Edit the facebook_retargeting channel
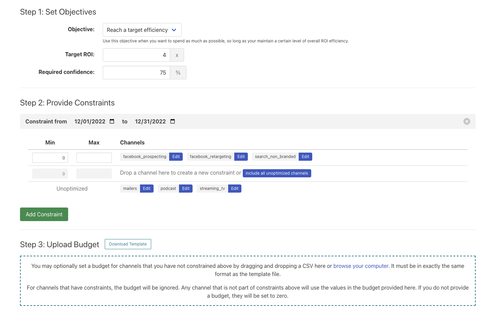The width and height of the screenshot is (496, 314). (241, 157)
